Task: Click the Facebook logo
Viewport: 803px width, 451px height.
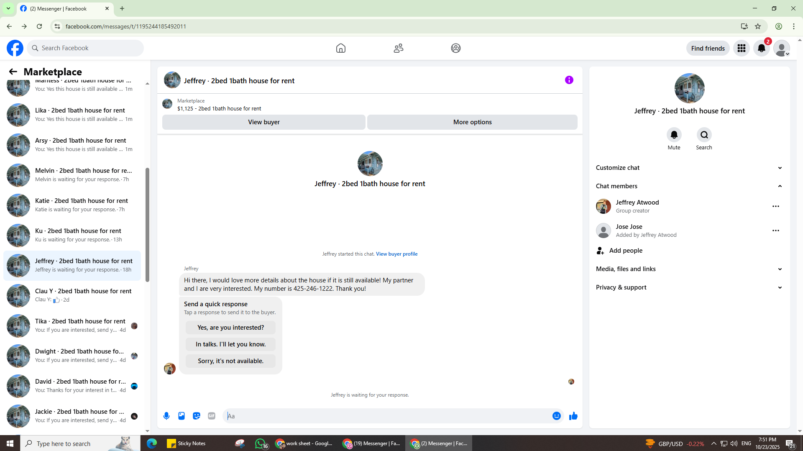Action: tap(15, 48)
